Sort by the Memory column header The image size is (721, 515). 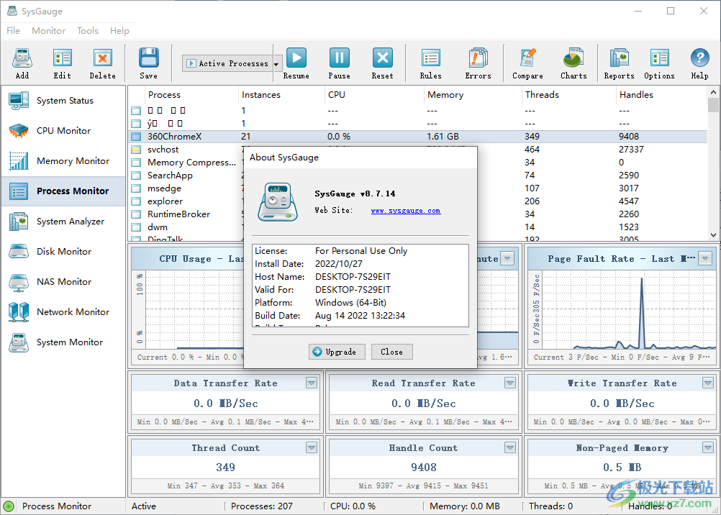(x=472, y=95)
